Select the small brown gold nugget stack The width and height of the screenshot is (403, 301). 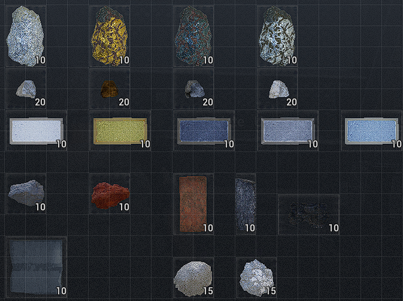tap(110, 89)
